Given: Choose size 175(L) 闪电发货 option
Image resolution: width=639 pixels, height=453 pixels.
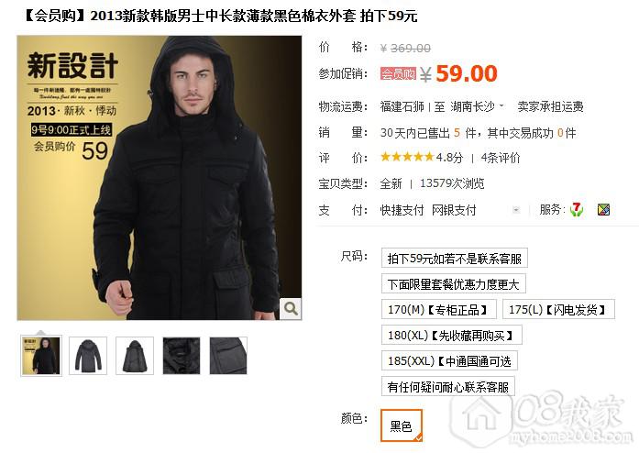Looking at the screenshot, I should point(558,309).
